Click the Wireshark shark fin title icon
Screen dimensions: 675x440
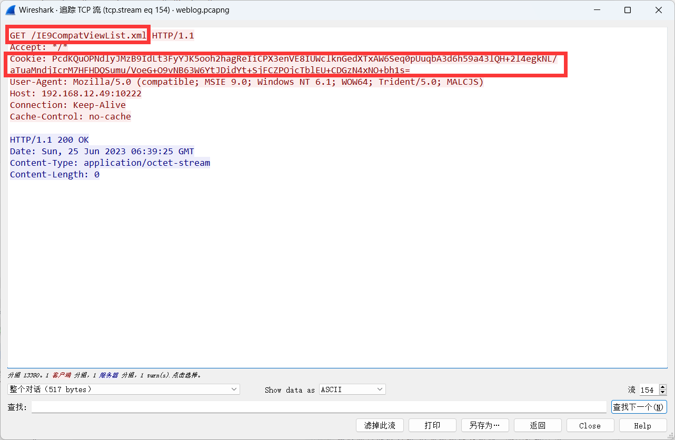[x=10, y=10]
